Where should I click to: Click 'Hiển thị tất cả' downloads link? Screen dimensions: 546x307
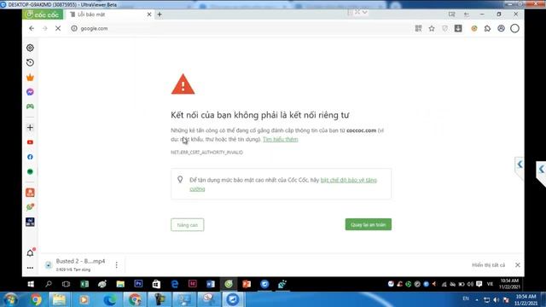coord(488,265)
